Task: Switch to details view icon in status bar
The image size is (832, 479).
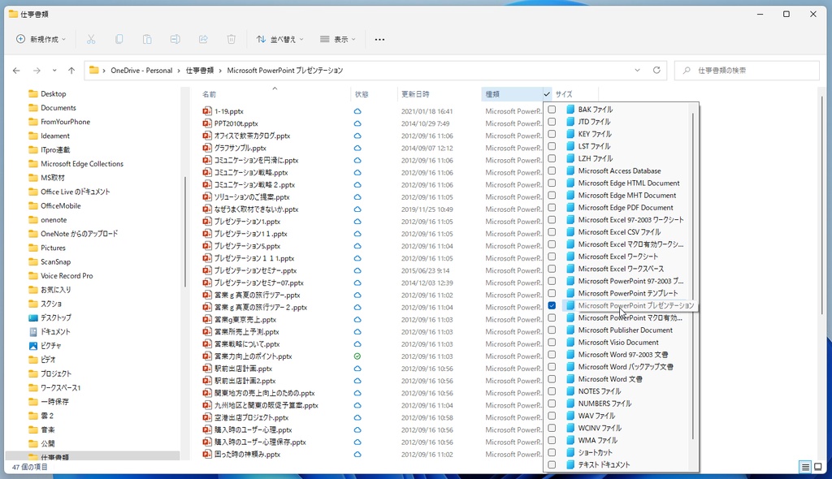Action: [805, 467]
